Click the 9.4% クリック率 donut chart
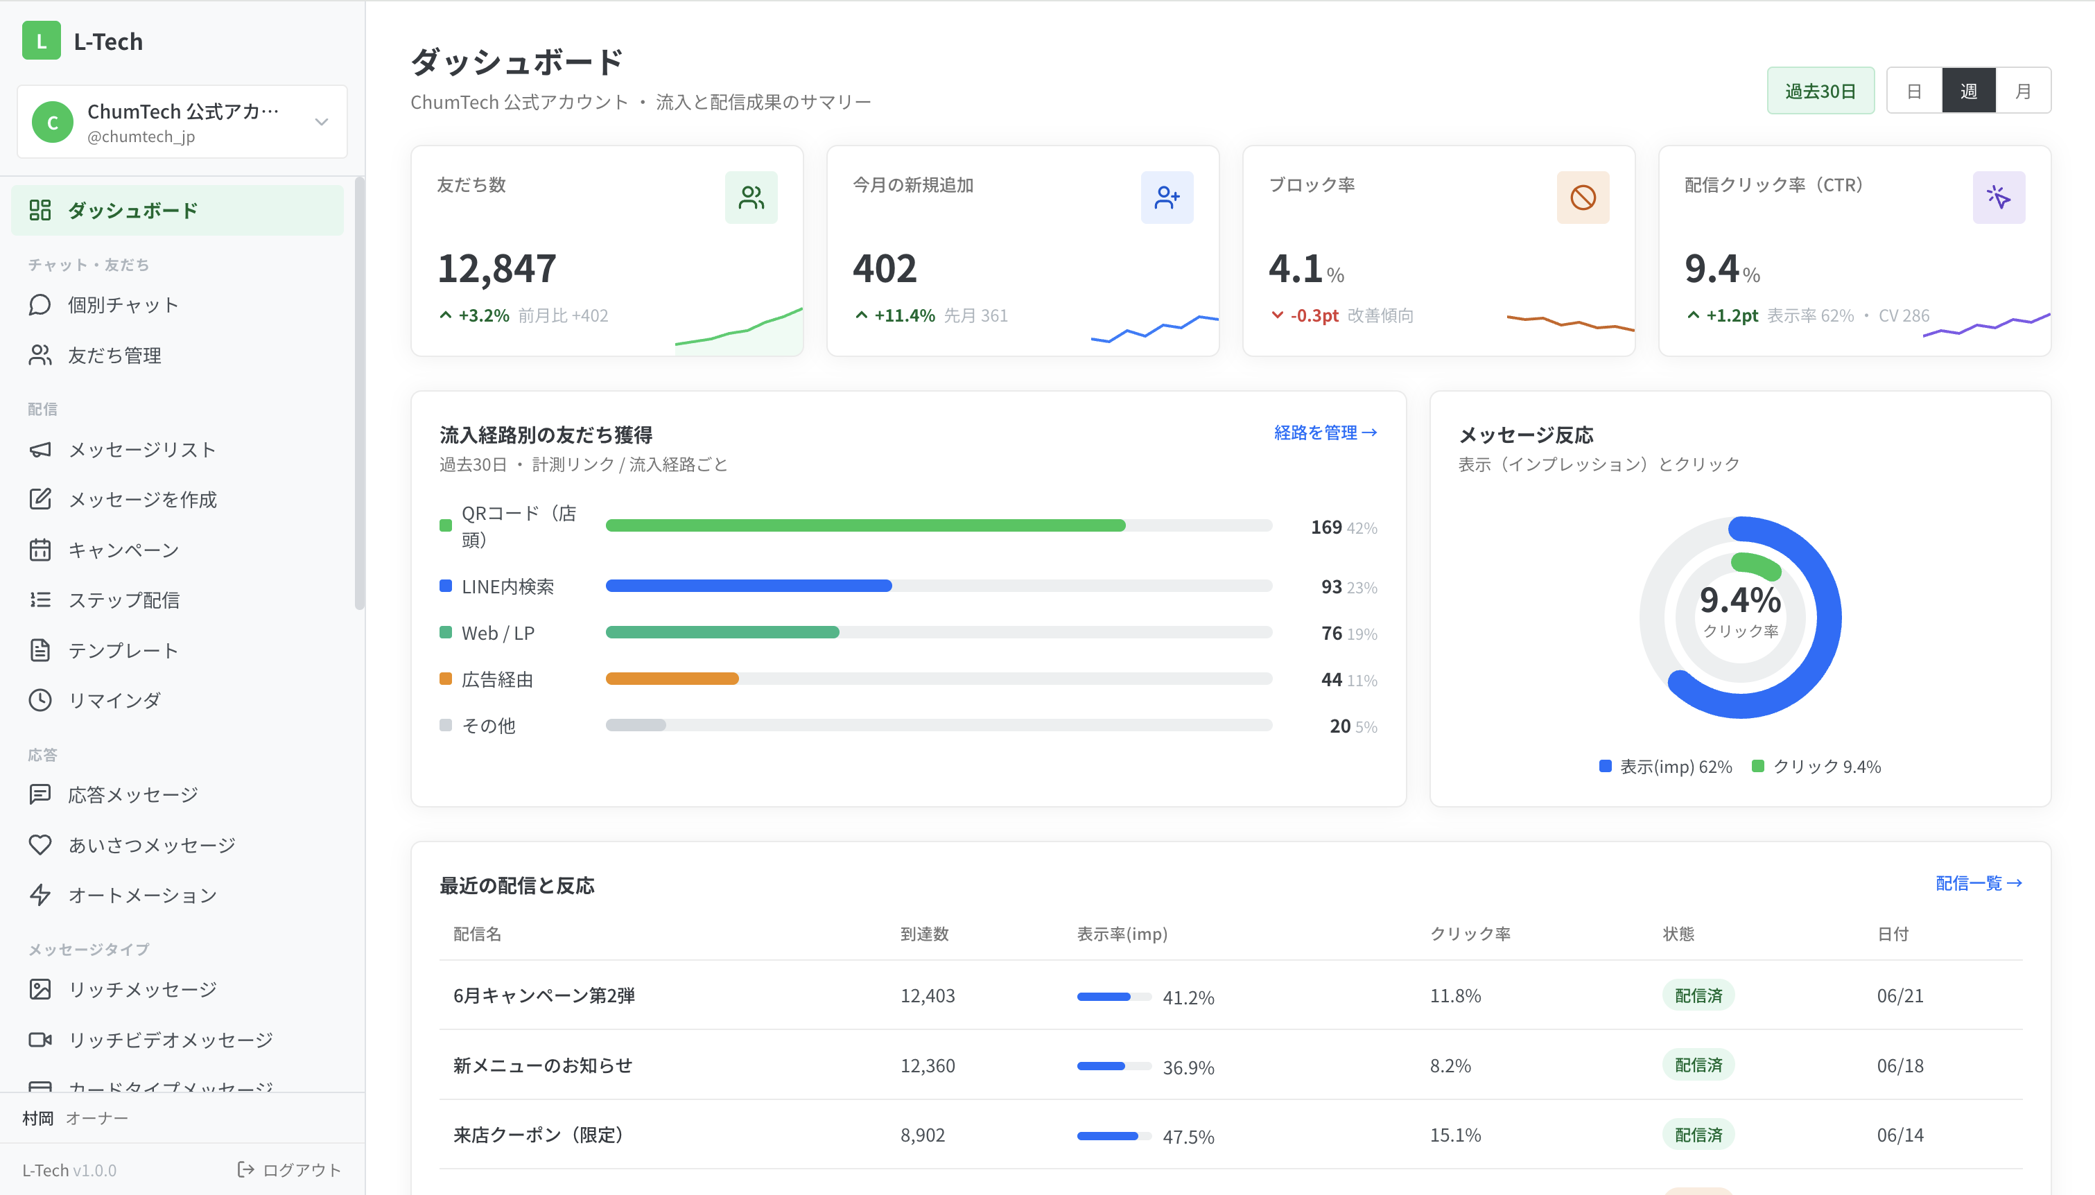The image size is (2095, 1195). [1739, 617]
